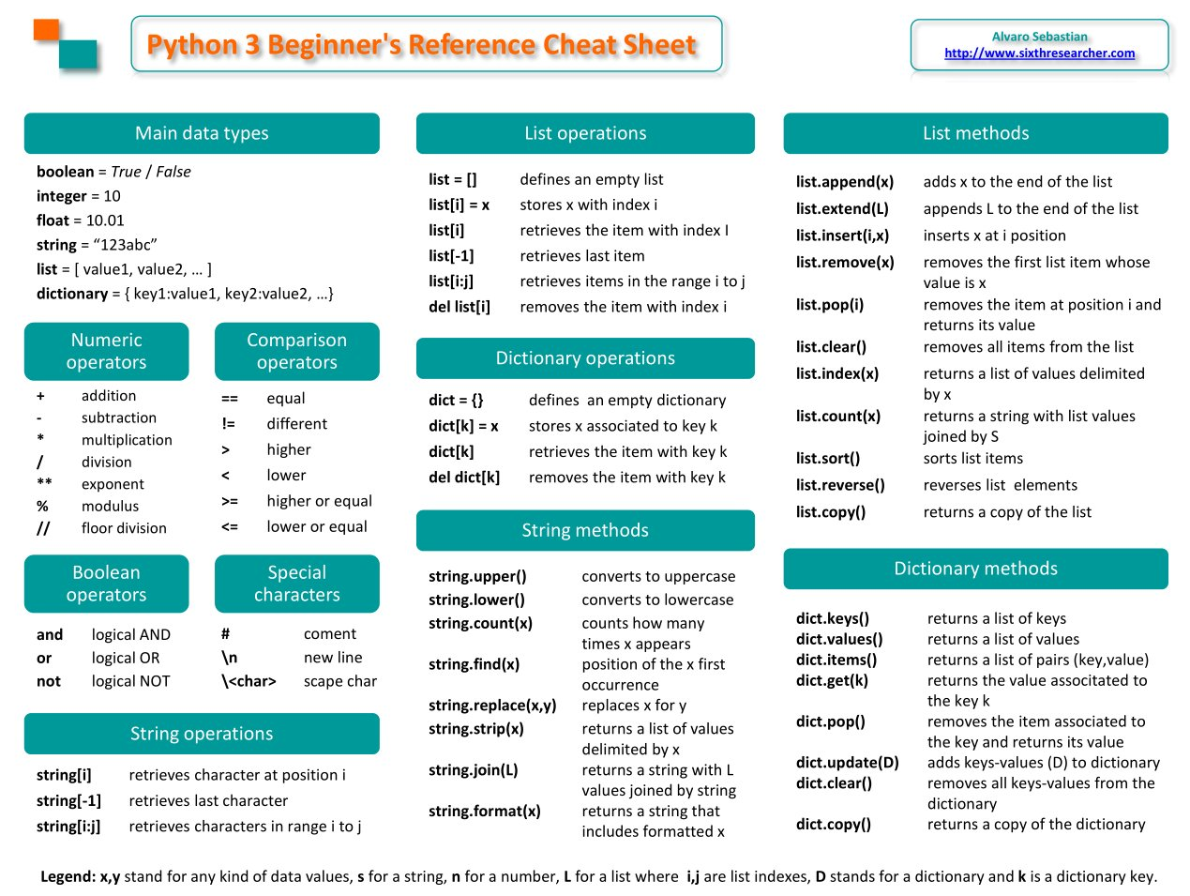Click 'returns a list of pairs (key,value)'
The image size is (1190, 896).
point(1038,661)
